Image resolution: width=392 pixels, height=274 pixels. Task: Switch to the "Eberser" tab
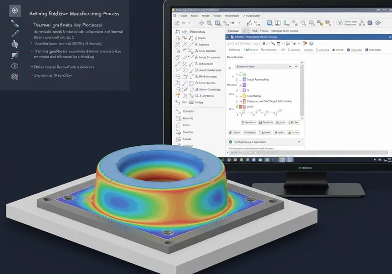click(233, 31)
